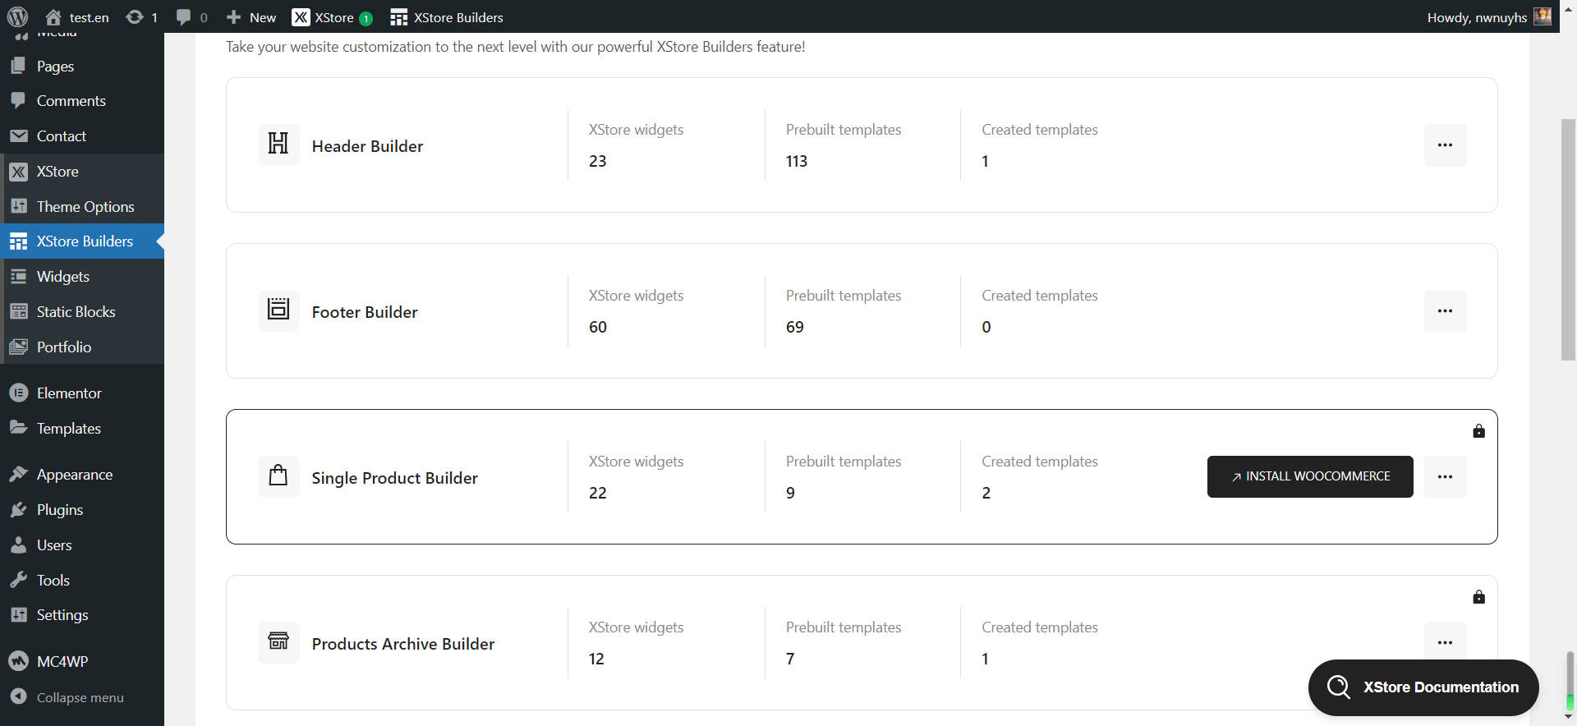Go to Pages in sidebar

(x=82, y=66)
